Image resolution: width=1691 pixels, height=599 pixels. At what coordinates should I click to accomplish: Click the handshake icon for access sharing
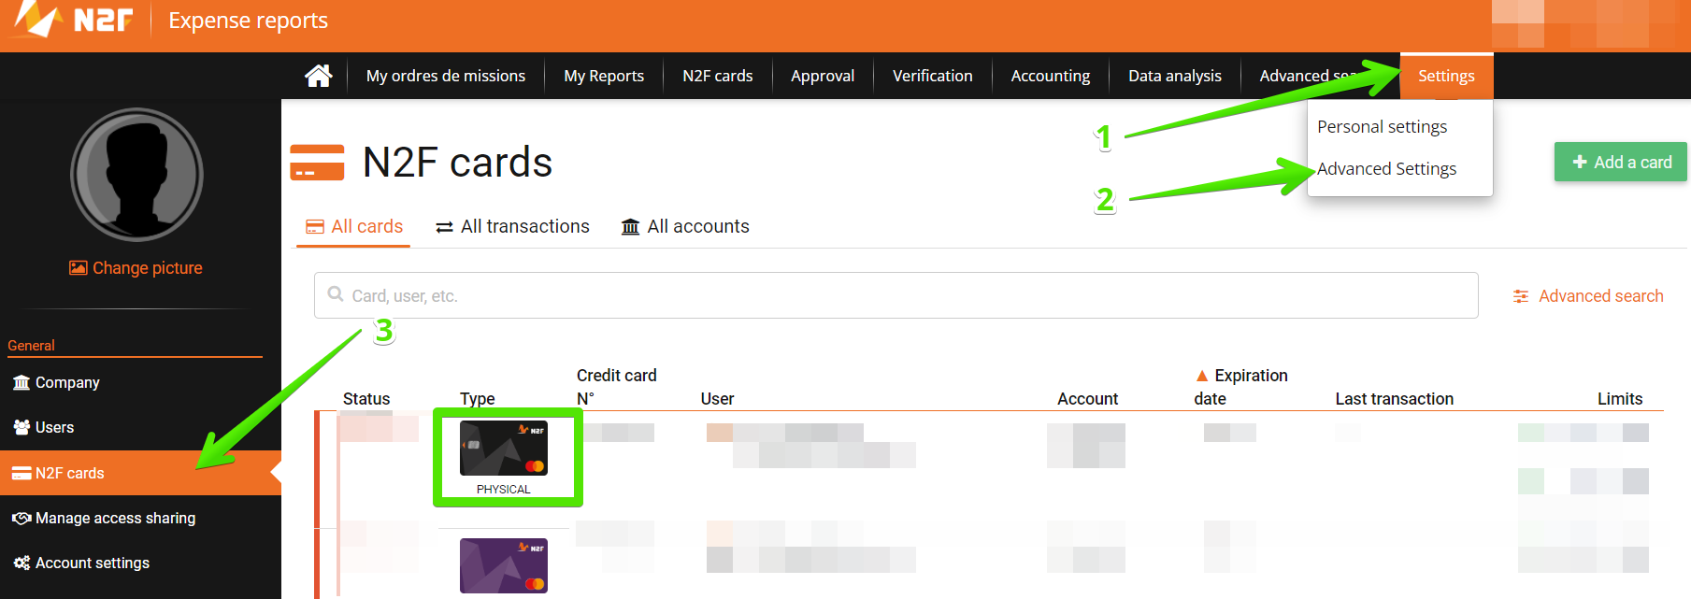click(21, 518)
